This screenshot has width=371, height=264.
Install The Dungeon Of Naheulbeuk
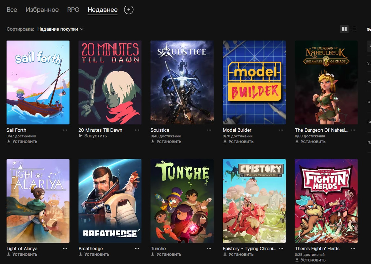(x=310, y=141)
